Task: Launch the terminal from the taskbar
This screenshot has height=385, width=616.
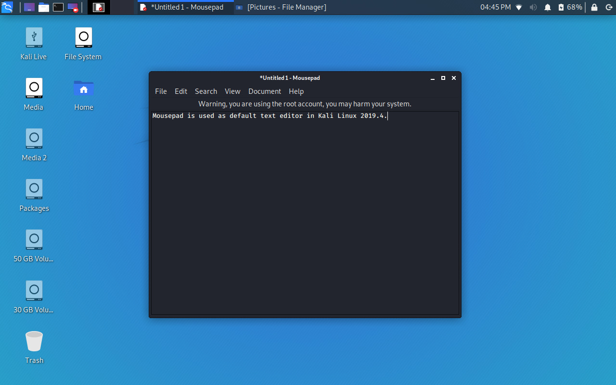Action: click(x=58, y=7)
